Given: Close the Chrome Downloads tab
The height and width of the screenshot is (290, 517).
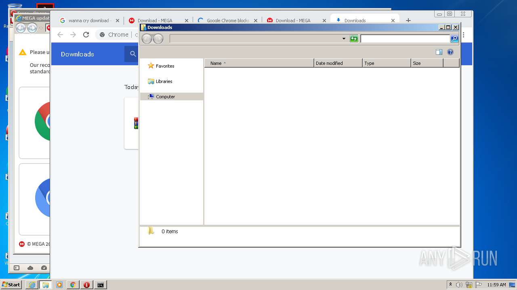Looking at the screenshot, I should tap(393, 21).
